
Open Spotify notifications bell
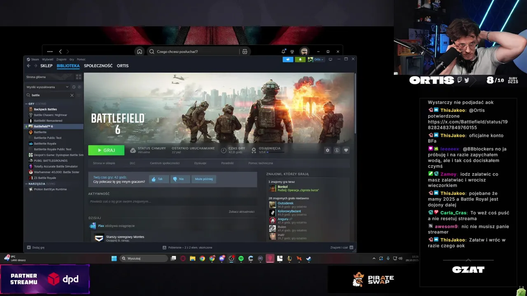click(283, 51)
